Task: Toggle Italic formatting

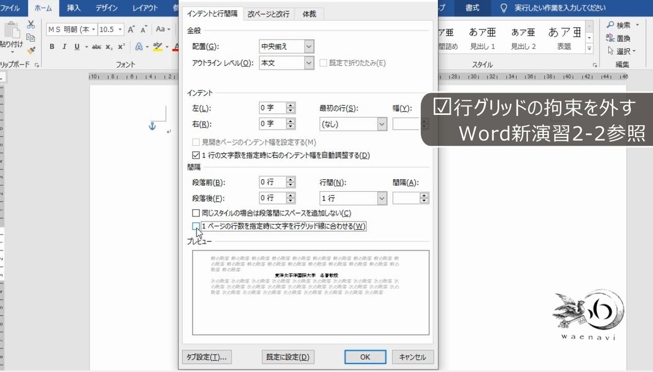Action: click(64, 47)
